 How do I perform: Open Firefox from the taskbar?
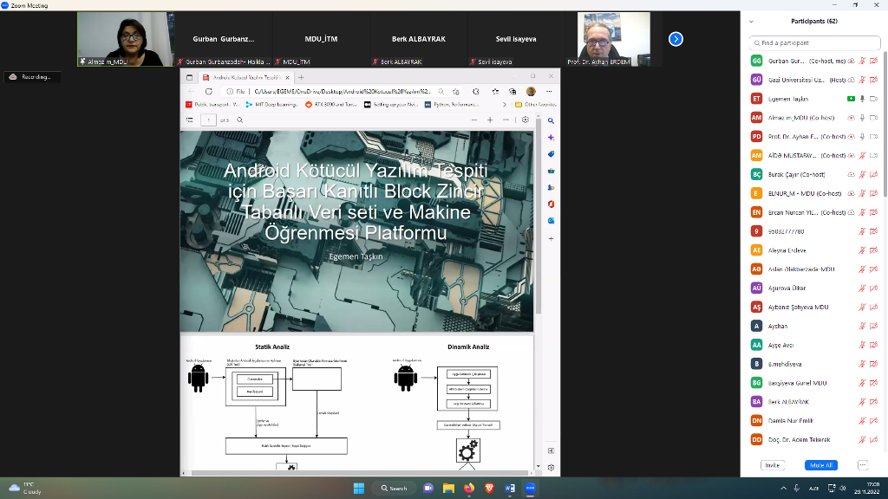(x=469, y=488)
